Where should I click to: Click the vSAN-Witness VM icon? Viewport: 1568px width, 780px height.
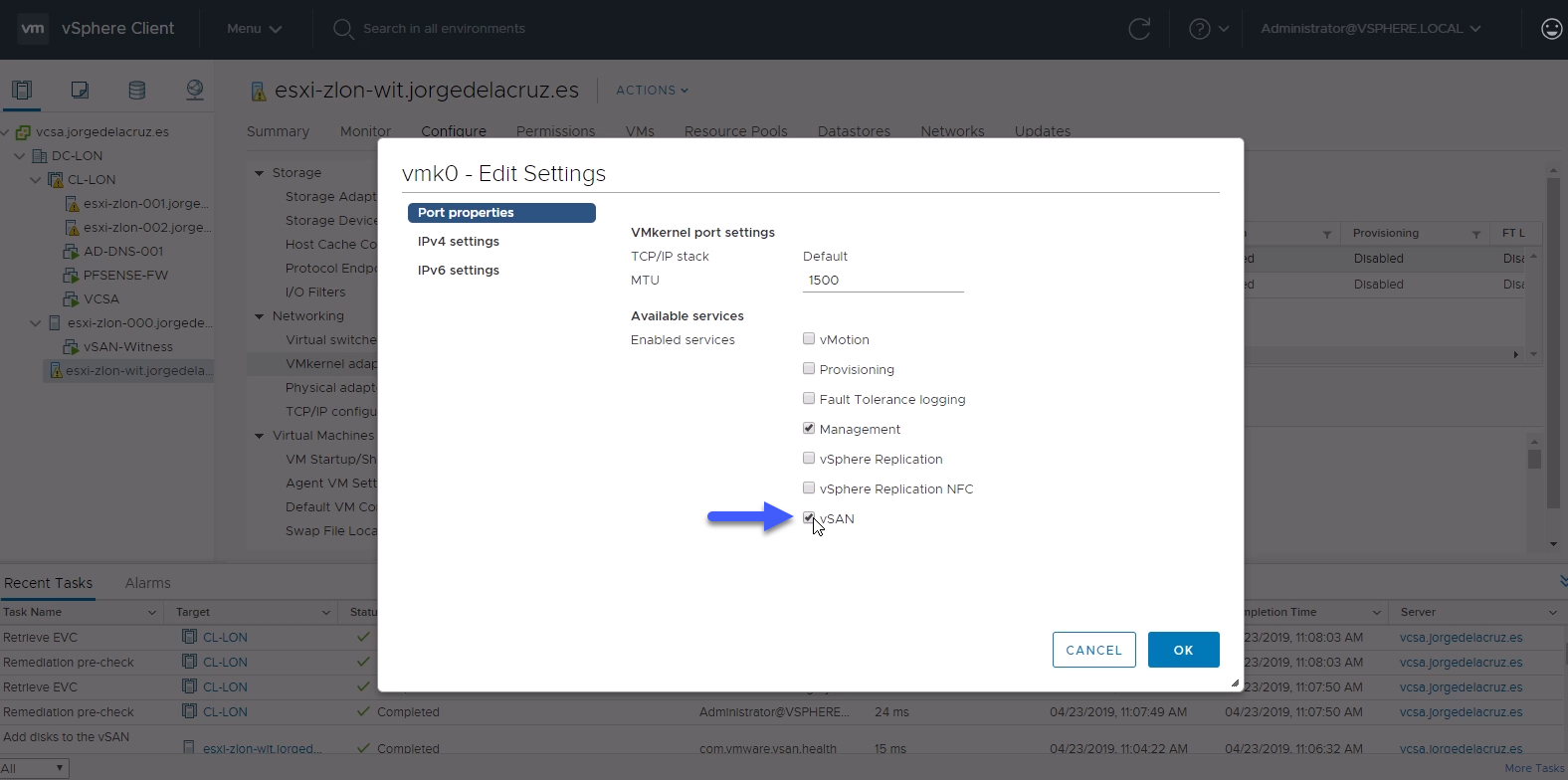72,347
